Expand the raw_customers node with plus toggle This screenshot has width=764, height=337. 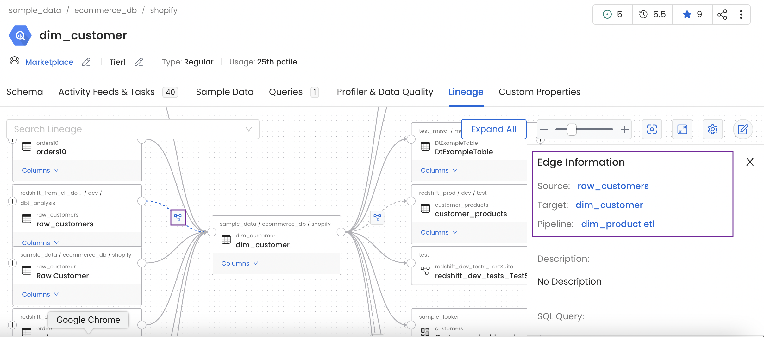click(12, 201)
